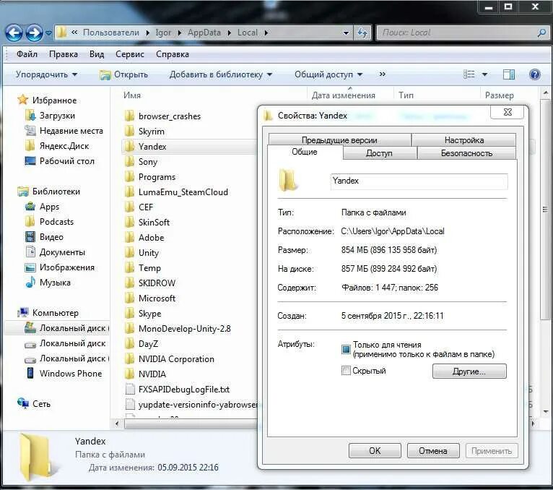Viewport: 553px width, 490px height.
Task: Expand the arrow after Local in breadcrumb
Action: (x=266, y=33)
